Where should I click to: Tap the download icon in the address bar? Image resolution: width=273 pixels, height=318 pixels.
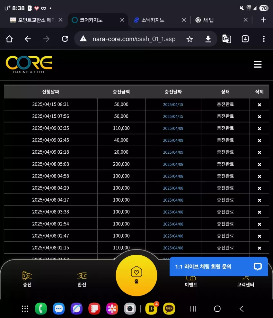pos(208,39)
